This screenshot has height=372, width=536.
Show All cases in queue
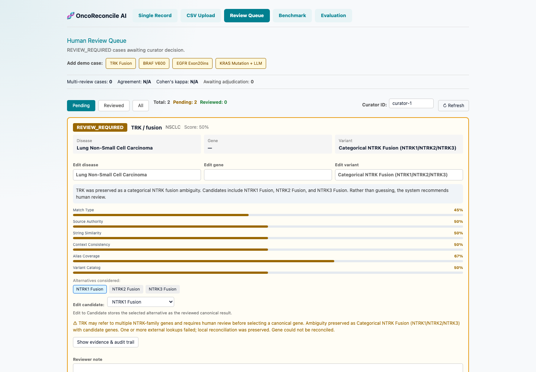141,106
